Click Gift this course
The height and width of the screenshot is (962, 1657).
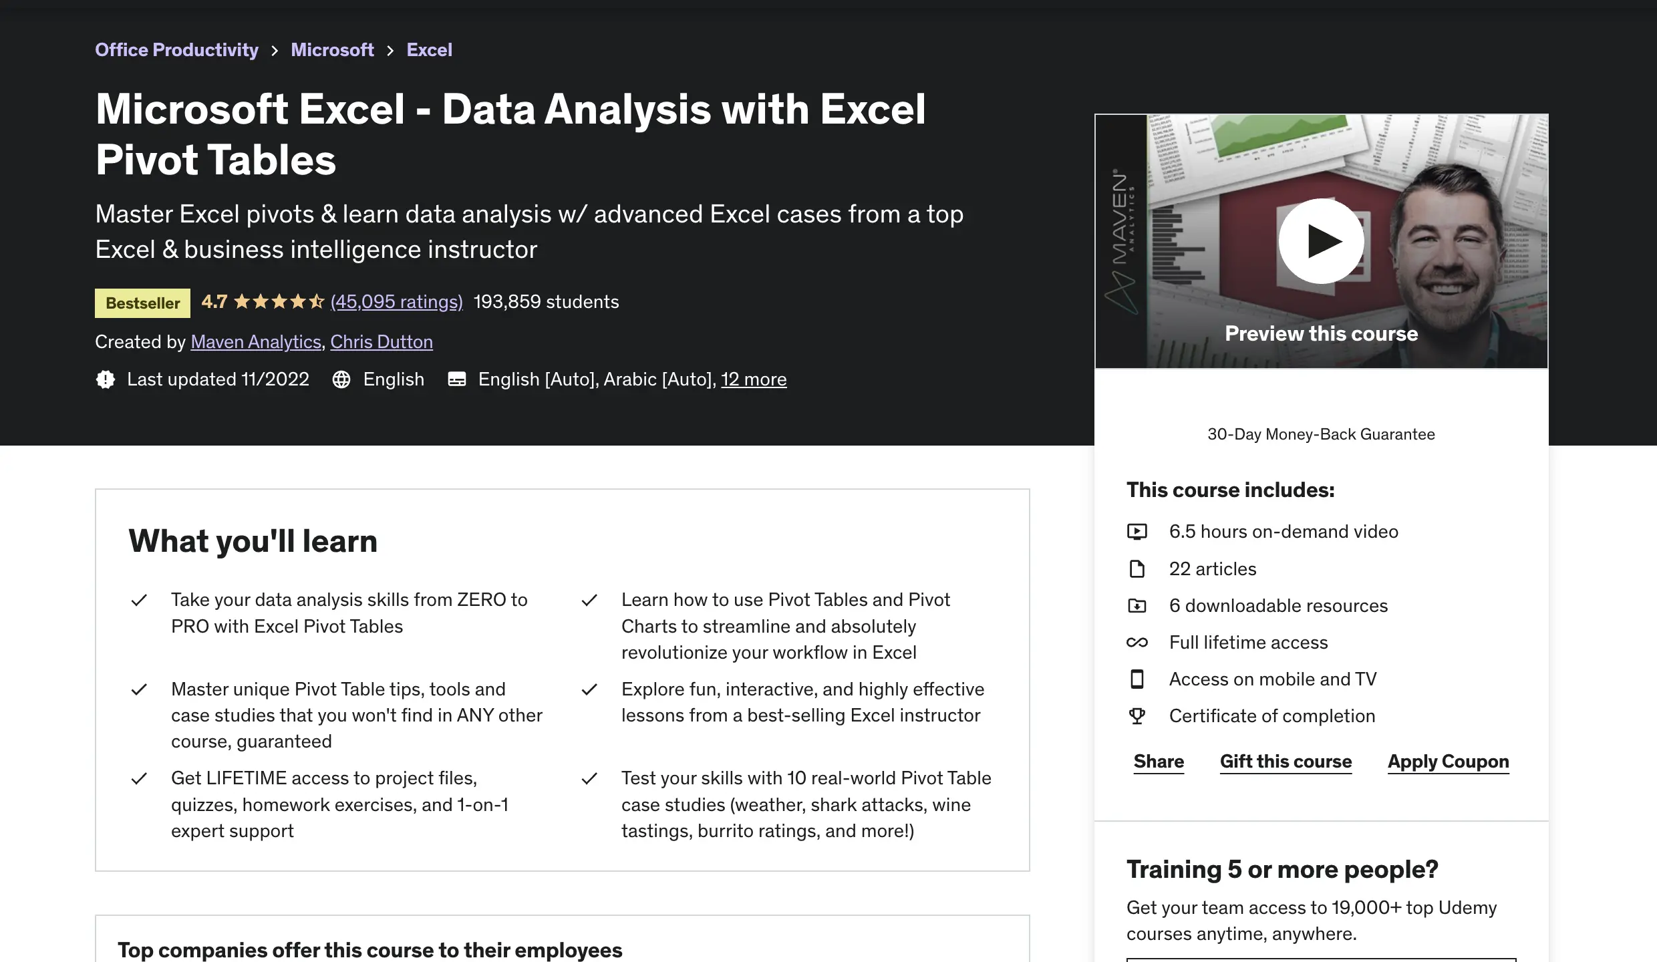1286,762
